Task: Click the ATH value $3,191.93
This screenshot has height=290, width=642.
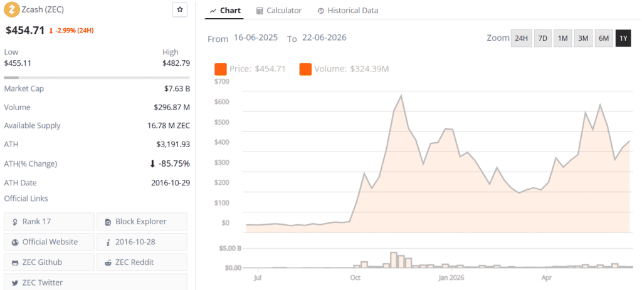Action: pyautogui.click(x=173, y=145)
